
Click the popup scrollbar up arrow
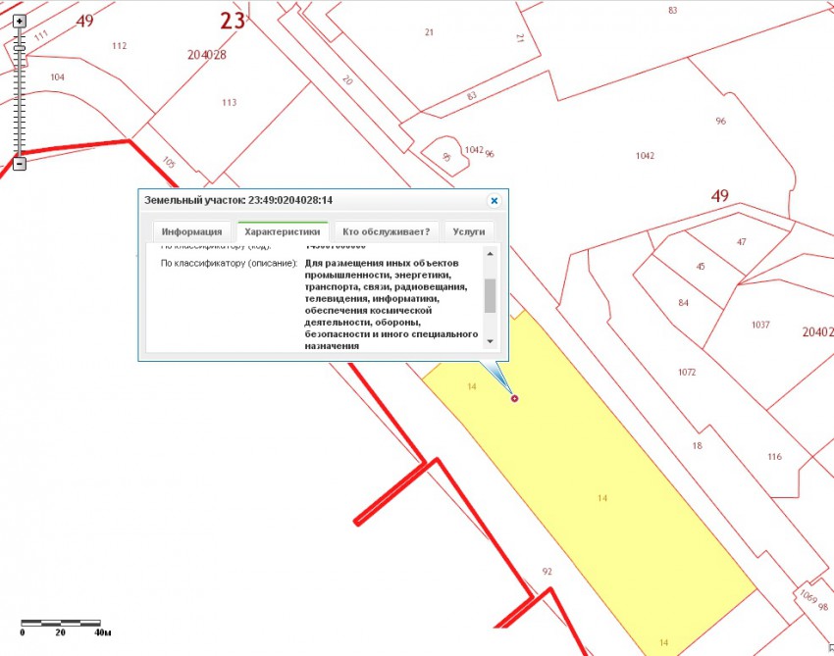pyautogui.click(x=490, y=254)
